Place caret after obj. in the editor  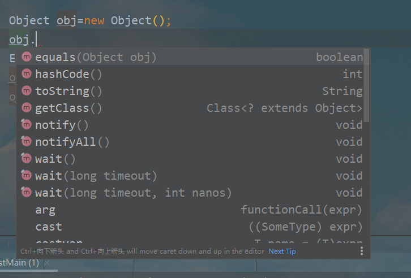coord(36,40)
